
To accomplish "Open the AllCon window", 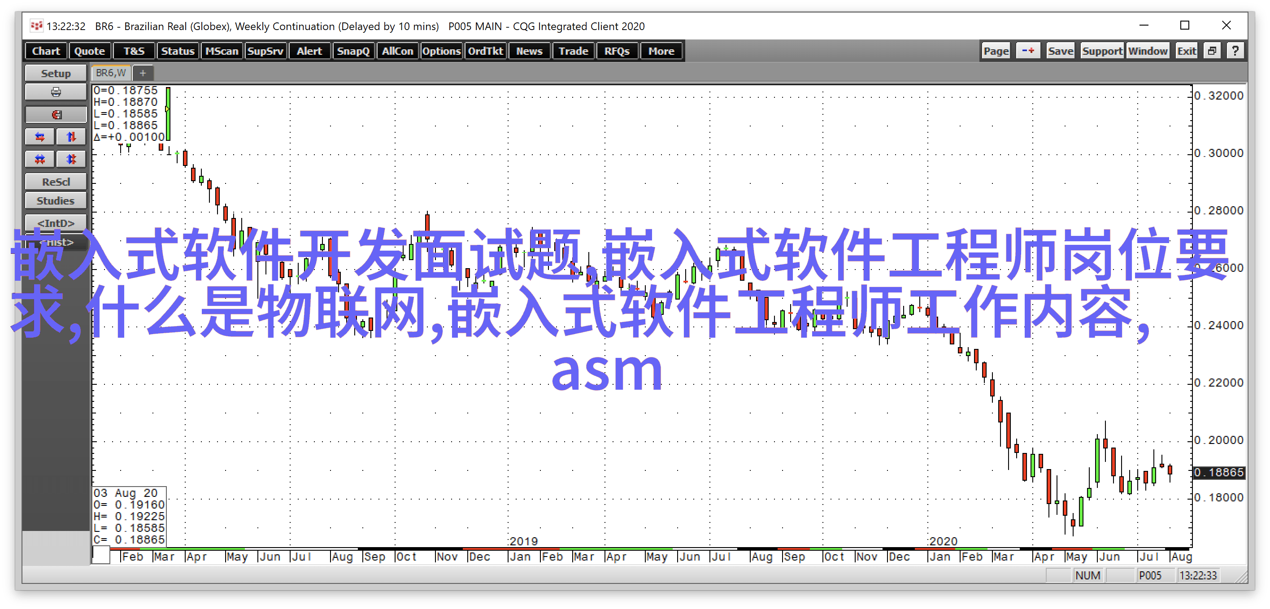I will (x=397, y=51).
